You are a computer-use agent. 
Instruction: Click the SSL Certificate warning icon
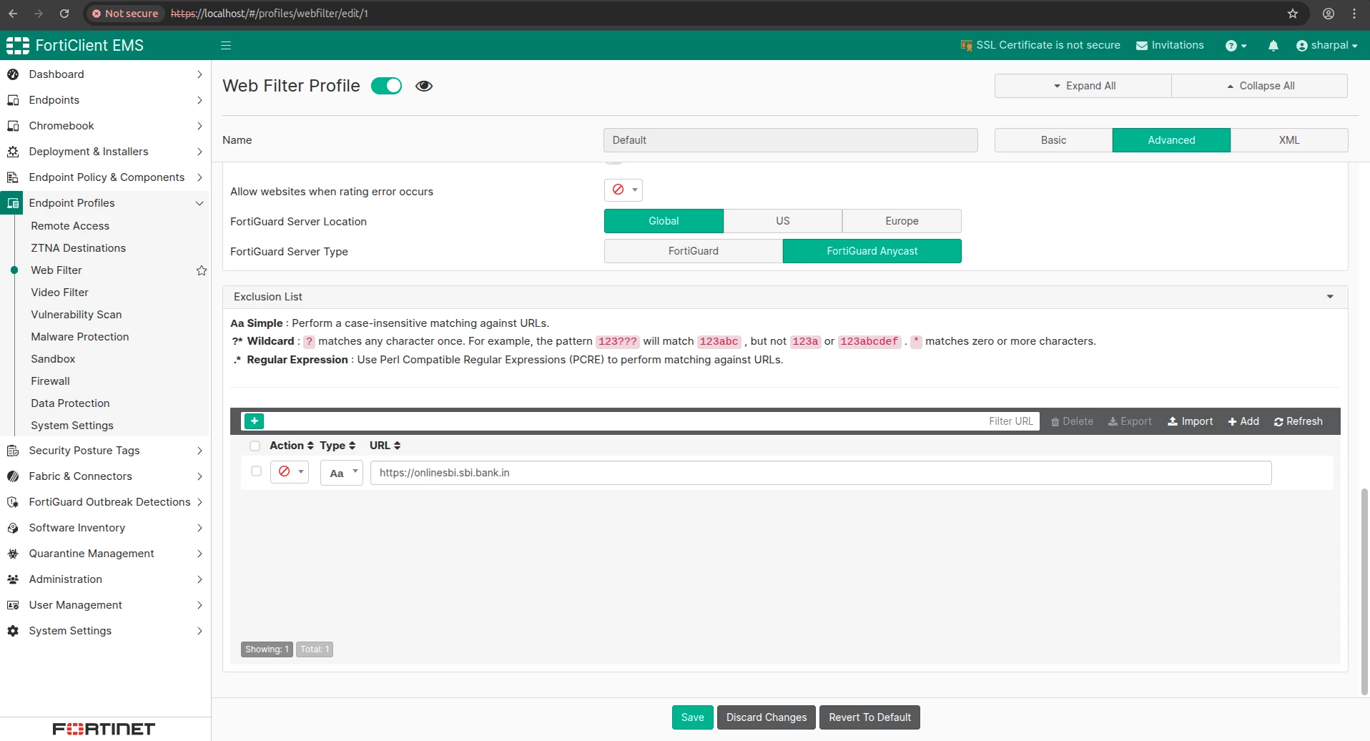(x=966, y=45)
